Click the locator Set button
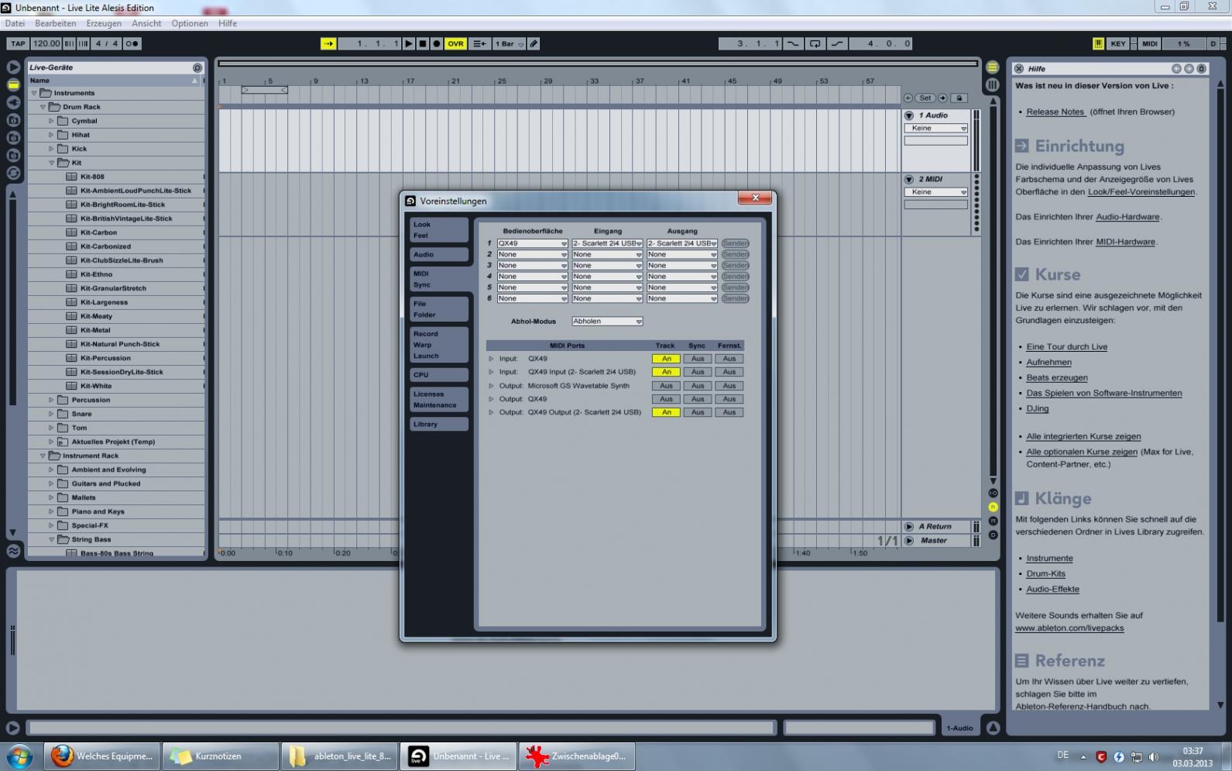The width and height of the screenshot is (1232, 771). [x=925, y=98]
